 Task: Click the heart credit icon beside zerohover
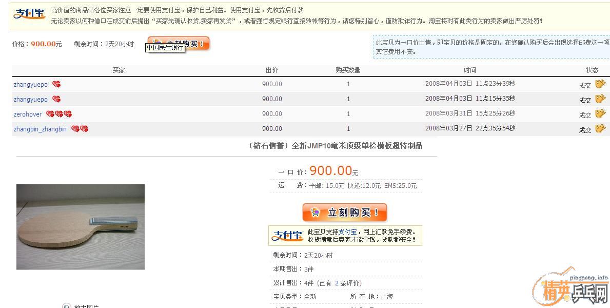pos(59,114)
